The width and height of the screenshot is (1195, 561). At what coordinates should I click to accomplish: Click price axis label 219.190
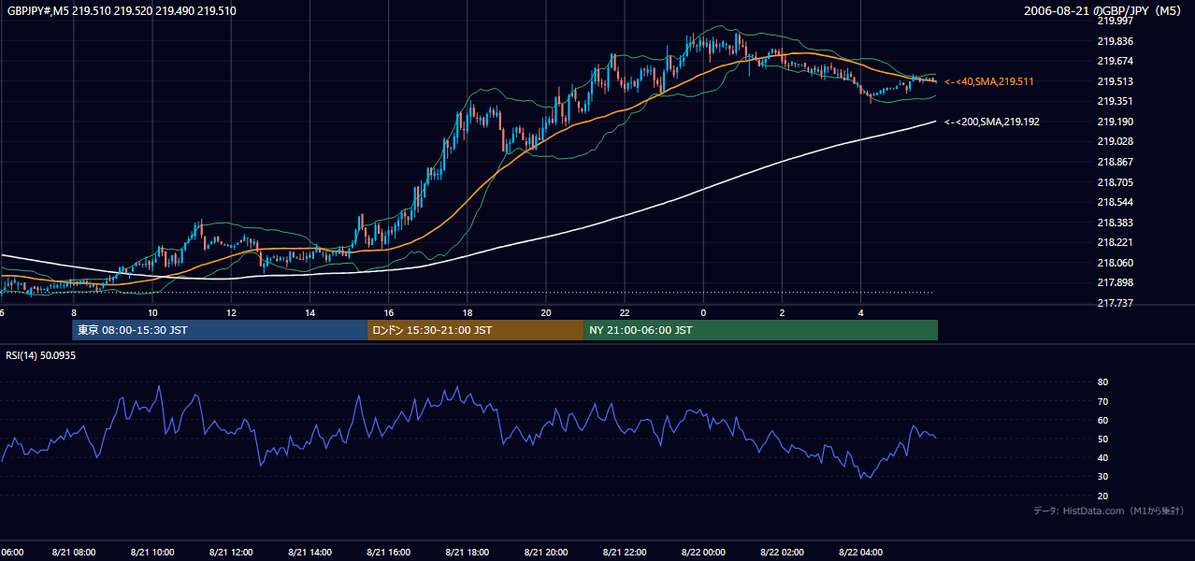click(x=1115, y=122)
